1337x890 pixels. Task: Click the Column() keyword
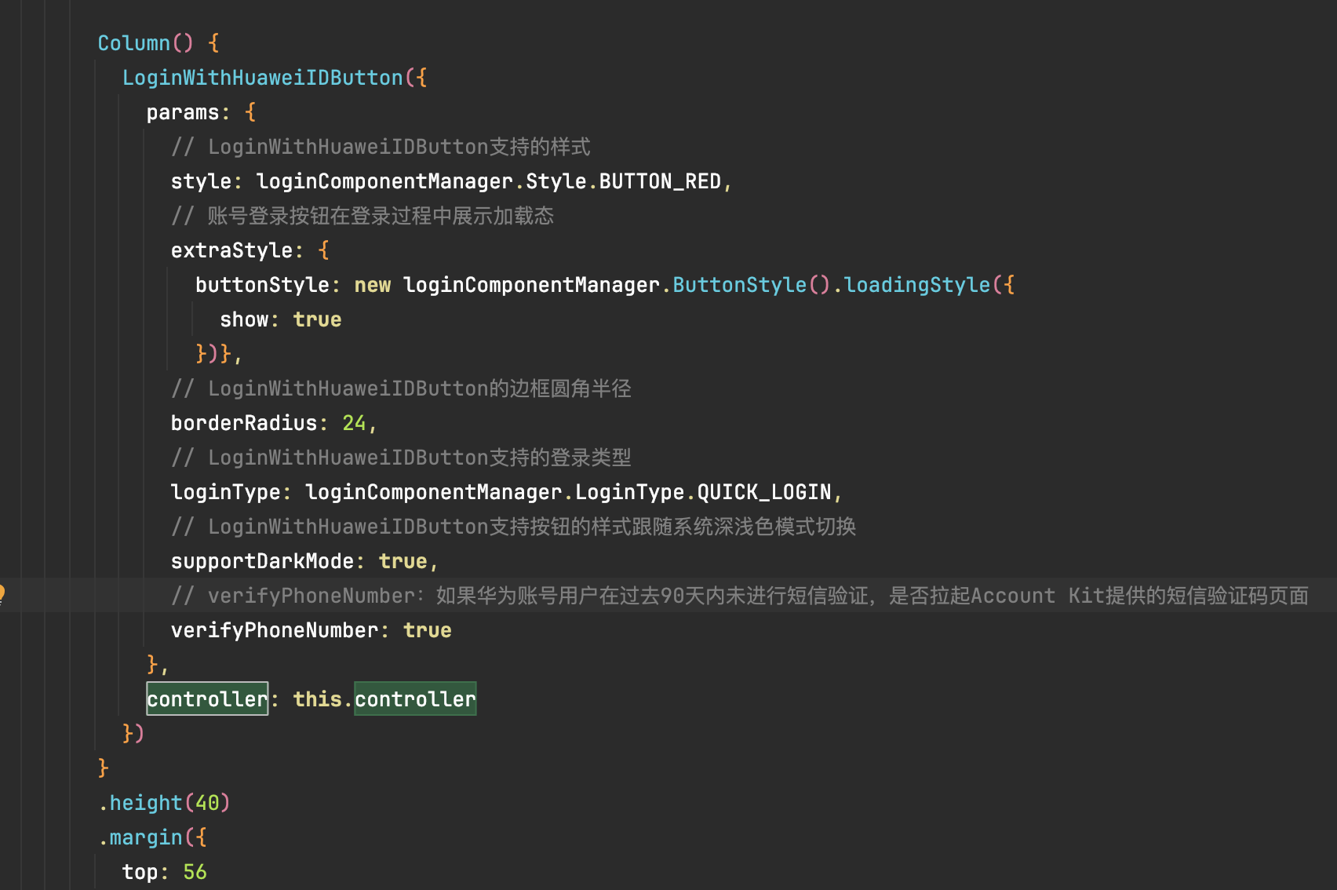click(x=145, y=43)
